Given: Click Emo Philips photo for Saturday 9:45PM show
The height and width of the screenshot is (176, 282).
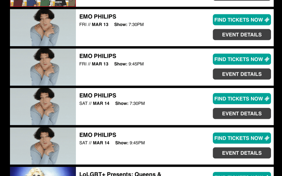Looking at the screenshot, I should 43,146.
